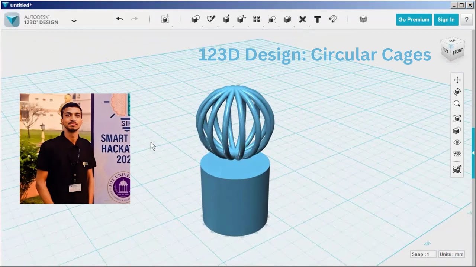The image size is (476, 267).
Task: Open the Units mm selector
Action: click(x=451, y=254)
